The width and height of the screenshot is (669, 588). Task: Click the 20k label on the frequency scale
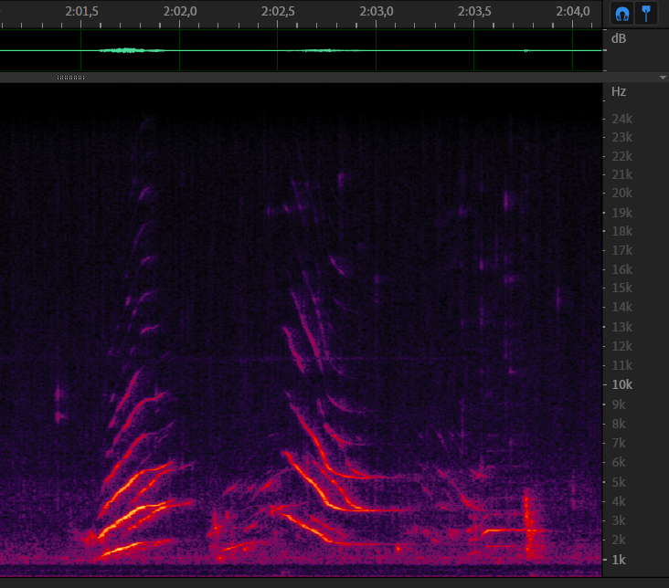[x=622, y=193]
